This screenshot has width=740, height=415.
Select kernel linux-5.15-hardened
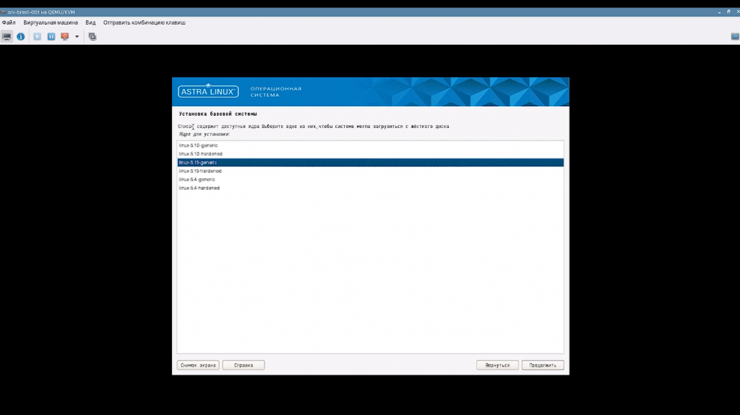click(x=371, y=171)
